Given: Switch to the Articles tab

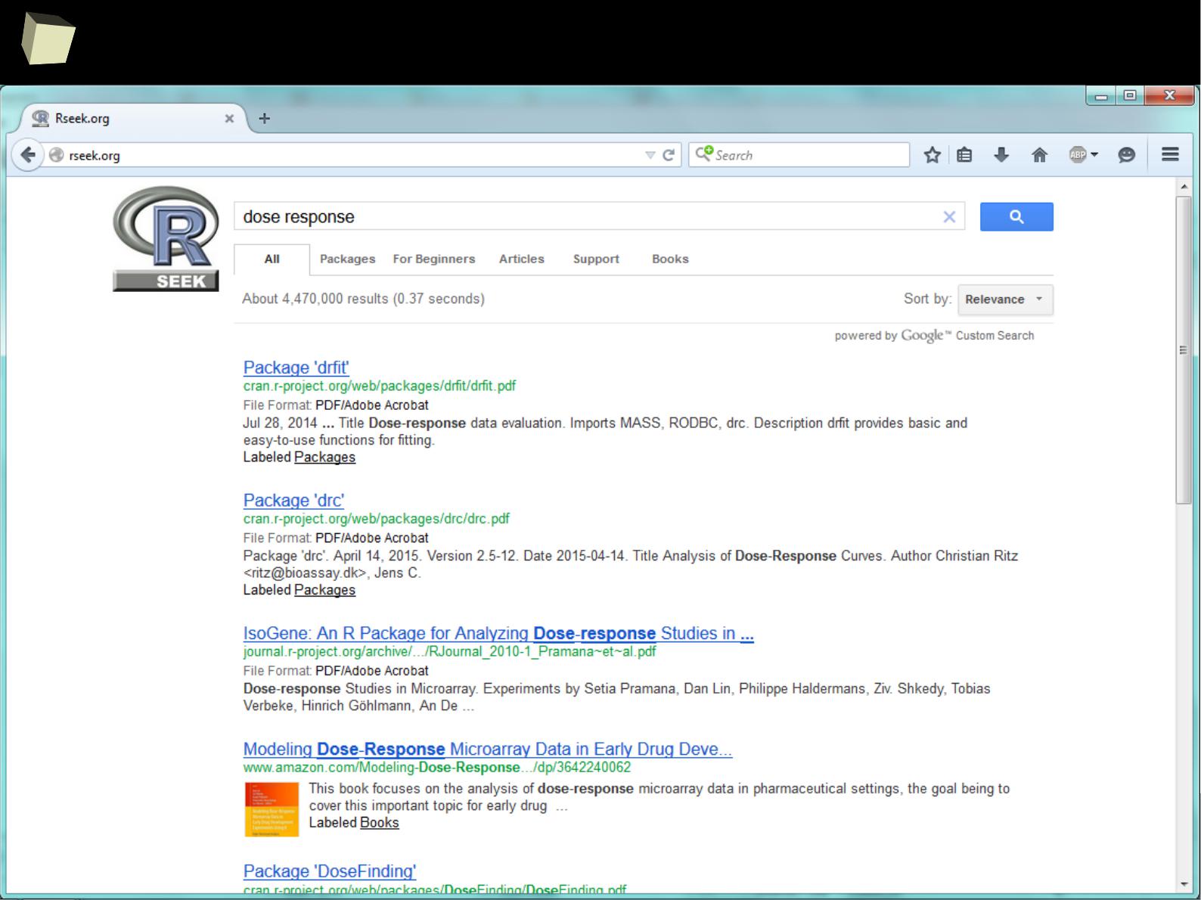Looking at the screenshot, I should [521, 259].
